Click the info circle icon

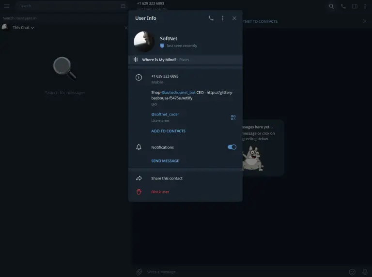click(x=139, y=77)
